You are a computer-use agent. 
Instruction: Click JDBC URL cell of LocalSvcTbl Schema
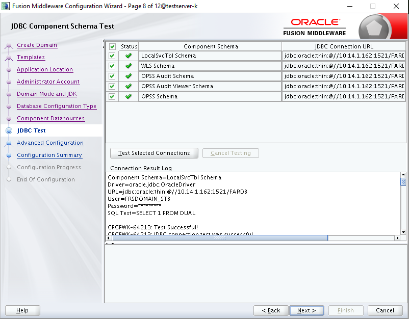[344, 56]
